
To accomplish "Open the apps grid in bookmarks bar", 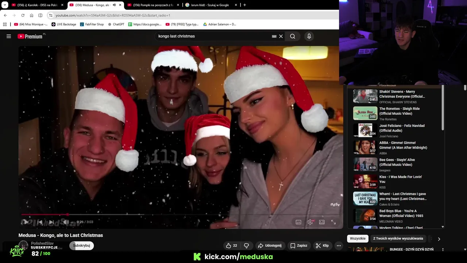I will coord(5,24).
